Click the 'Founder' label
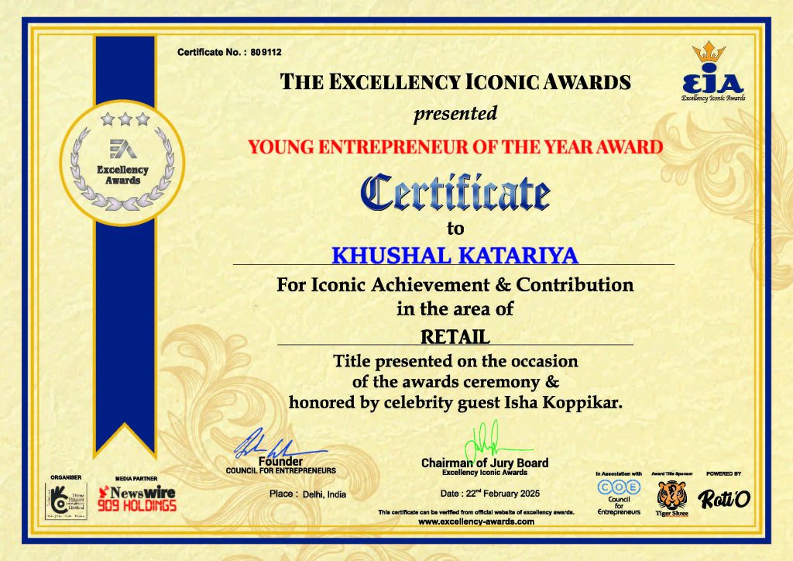 [280, 461]
